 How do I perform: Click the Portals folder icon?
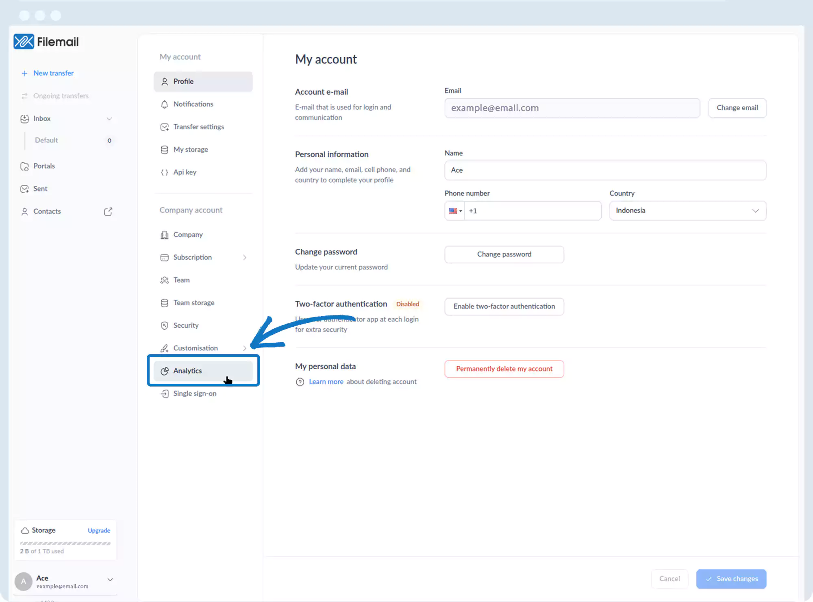(x=24, y=166)
